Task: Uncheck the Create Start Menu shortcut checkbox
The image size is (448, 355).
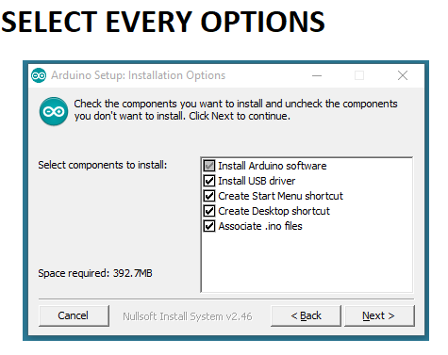Action: pos(209,196)
